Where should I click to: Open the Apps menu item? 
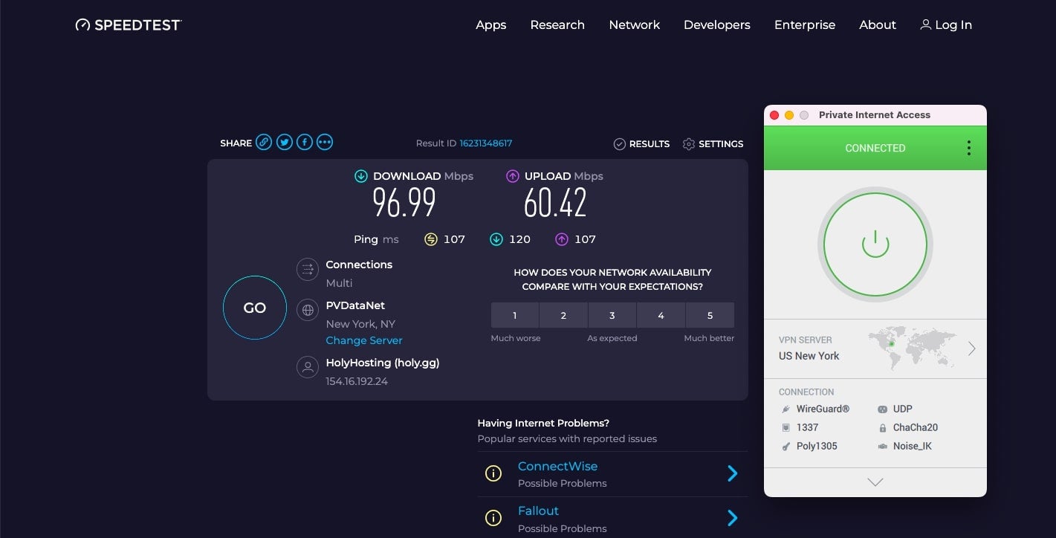click(490, 25)
